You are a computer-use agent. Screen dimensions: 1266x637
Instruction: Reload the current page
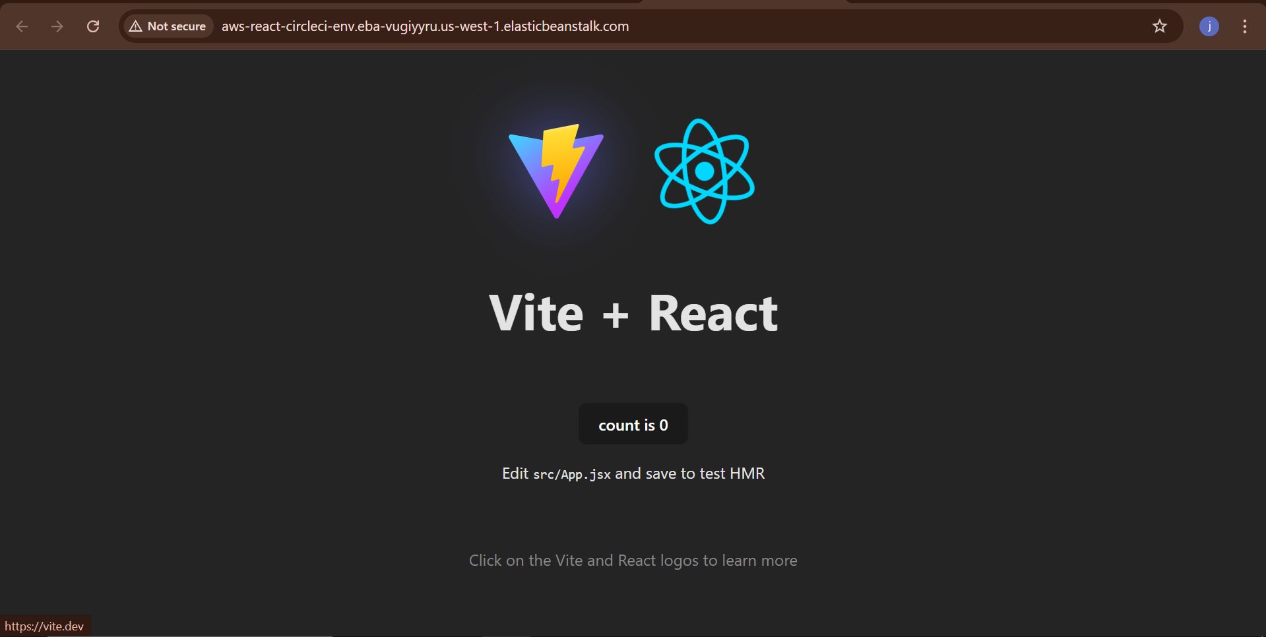click(x=93, y=26)
